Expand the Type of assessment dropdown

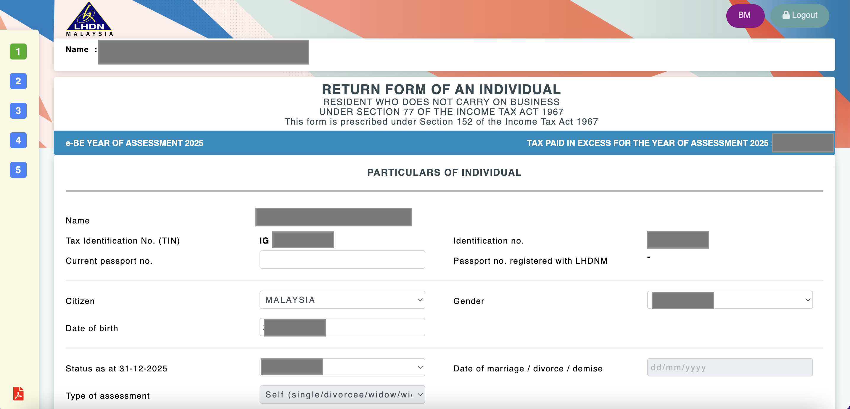pos(342,394)
